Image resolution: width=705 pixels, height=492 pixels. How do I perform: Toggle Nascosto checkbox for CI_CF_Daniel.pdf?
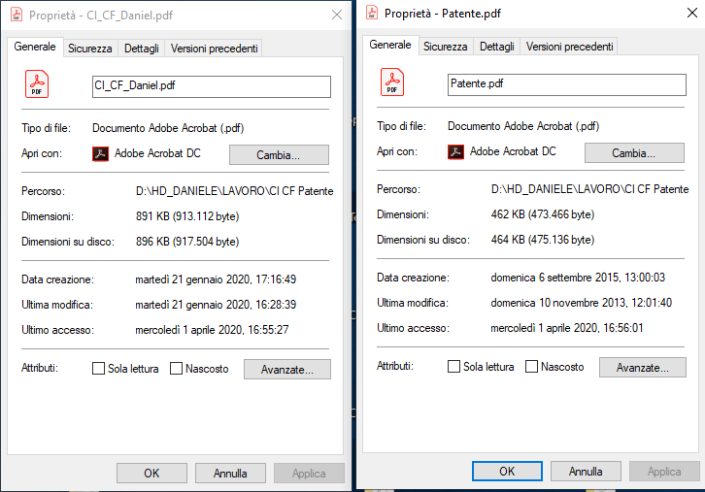tap(177, 369)
